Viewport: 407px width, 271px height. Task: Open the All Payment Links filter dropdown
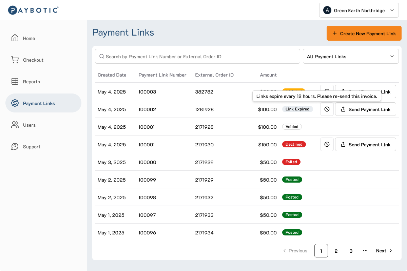351,57
